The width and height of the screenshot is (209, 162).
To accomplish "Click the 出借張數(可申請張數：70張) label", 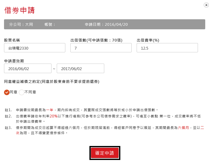I will pos(96,40).
